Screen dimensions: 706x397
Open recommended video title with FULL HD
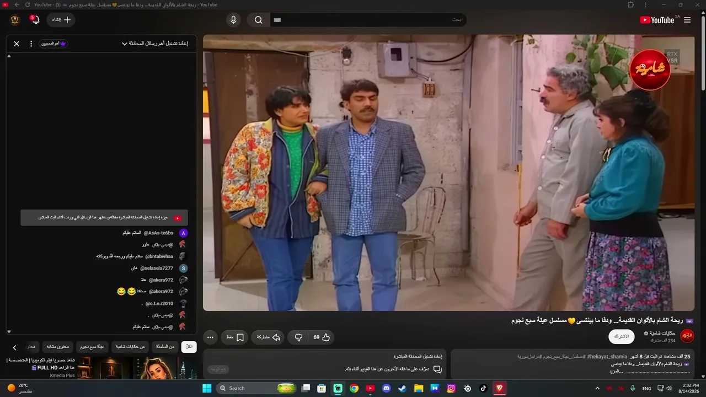click(41, 364)
